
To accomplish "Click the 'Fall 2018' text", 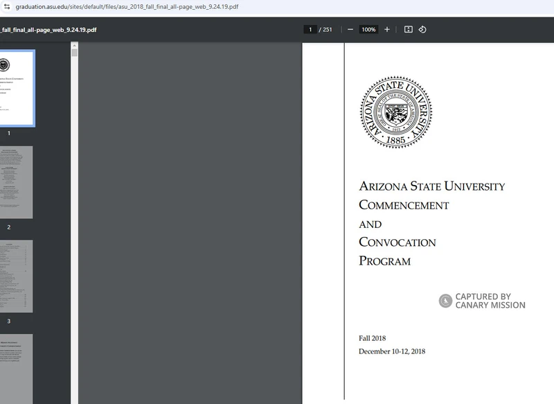I will pos(372,338).
